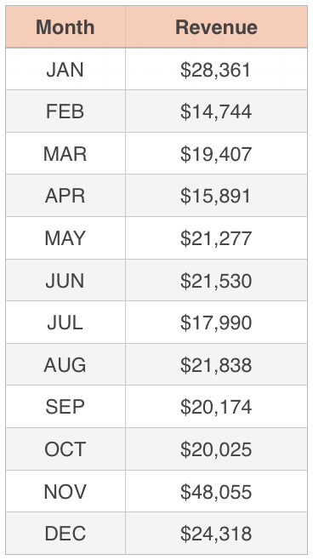This screenshot has height=560, width=313.
Task: Select the $17,990 revenue cell
Action: click(x=216, y=323)
